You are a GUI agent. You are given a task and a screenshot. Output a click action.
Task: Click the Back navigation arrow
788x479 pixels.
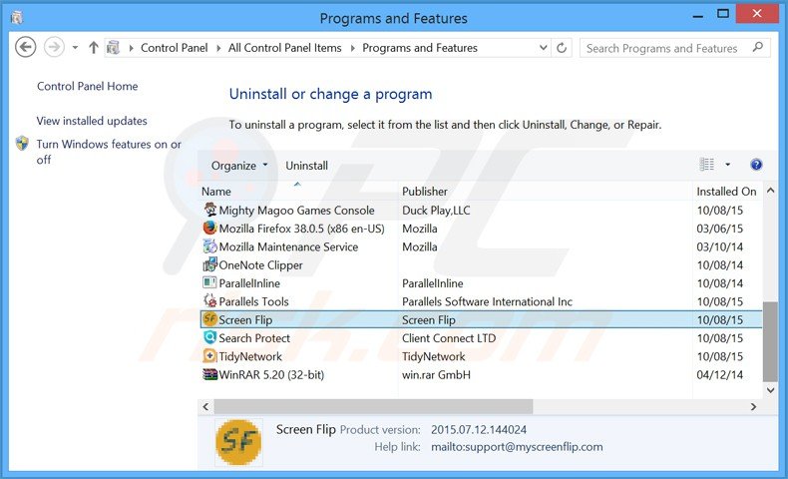25,48
